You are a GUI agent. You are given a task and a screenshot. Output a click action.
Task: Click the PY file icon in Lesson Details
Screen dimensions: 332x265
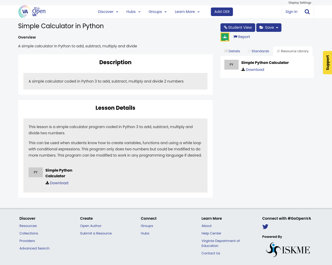point(36,172)
